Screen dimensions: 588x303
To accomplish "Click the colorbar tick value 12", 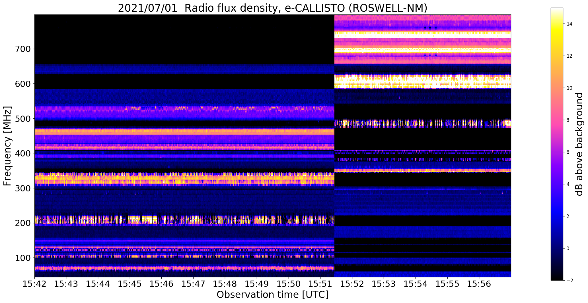I will (x=570, y=56).
